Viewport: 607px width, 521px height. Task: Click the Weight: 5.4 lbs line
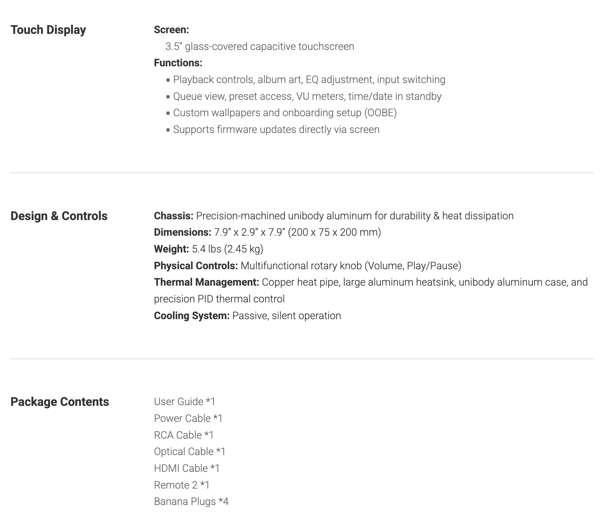point(208,249)
